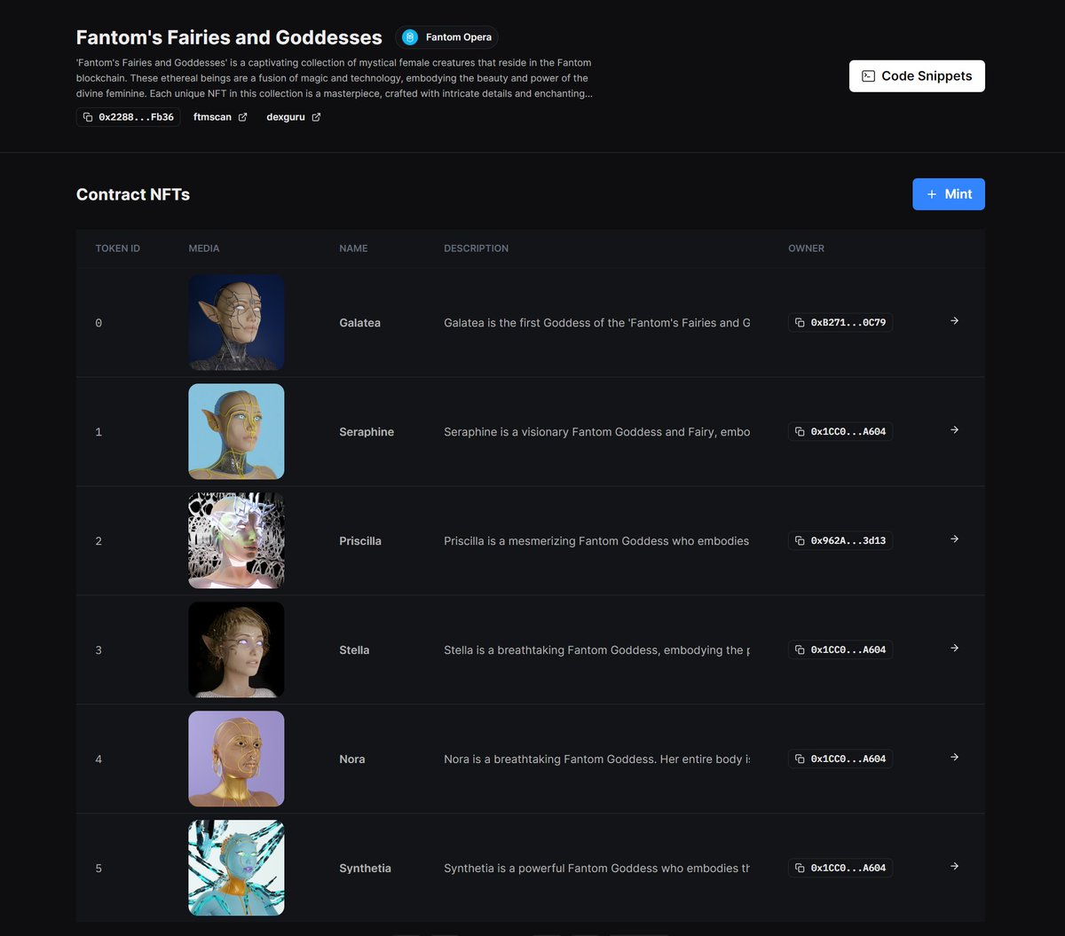Click token ID 4 cell

coord(99,759)
